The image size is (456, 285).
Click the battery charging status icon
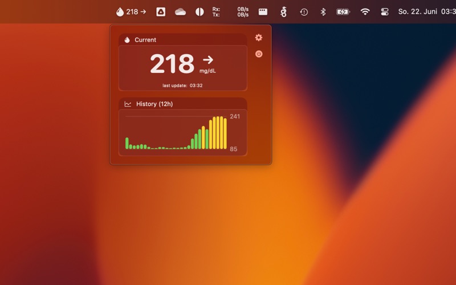343,12
